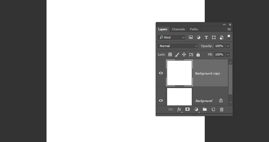Add layer mask button

(188, 109)
